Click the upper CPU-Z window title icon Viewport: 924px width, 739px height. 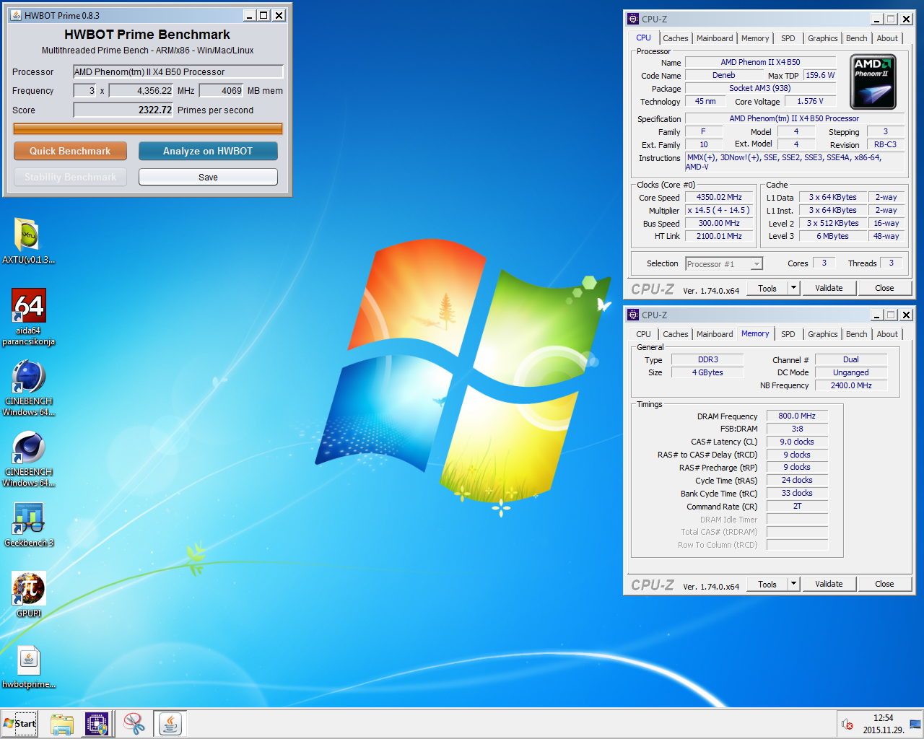coord(633,19)
